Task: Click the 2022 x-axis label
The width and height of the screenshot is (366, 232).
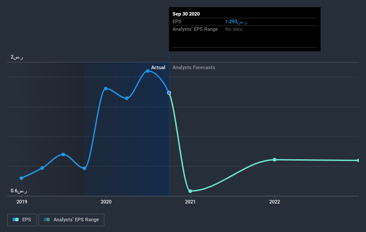Action: click(x=275, y=202)
